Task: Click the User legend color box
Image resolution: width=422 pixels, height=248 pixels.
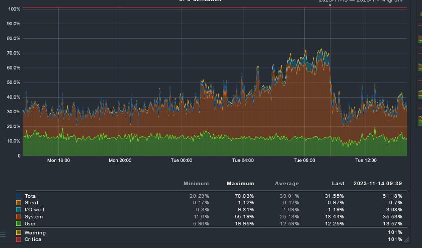Action: pos(19,223)
